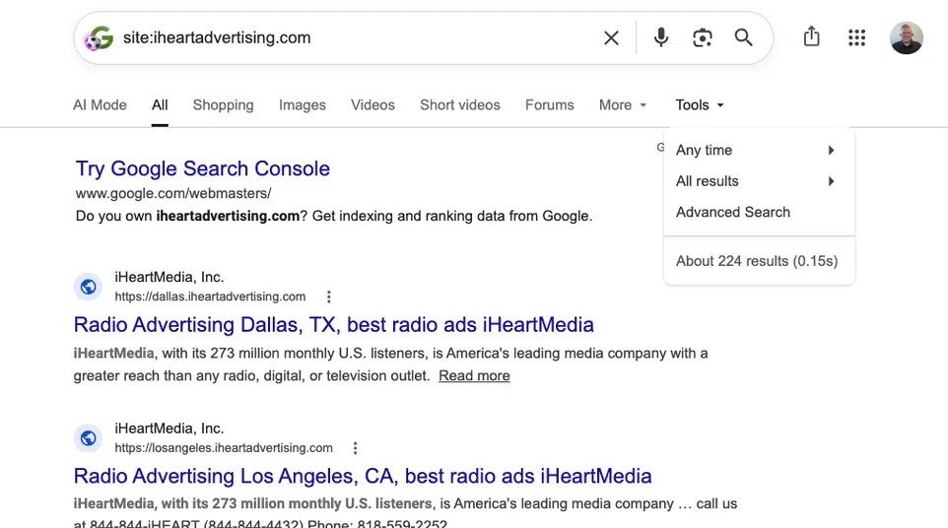Clear the search query with X icon
948x528 pixels.
pyautogui.click(x=611, y=38)
